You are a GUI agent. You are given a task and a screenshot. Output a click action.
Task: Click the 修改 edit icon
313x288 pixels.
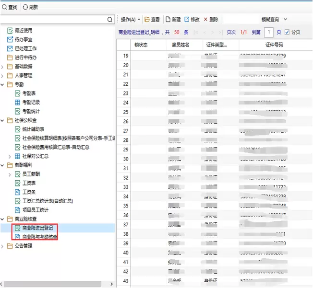coord(187,20)
